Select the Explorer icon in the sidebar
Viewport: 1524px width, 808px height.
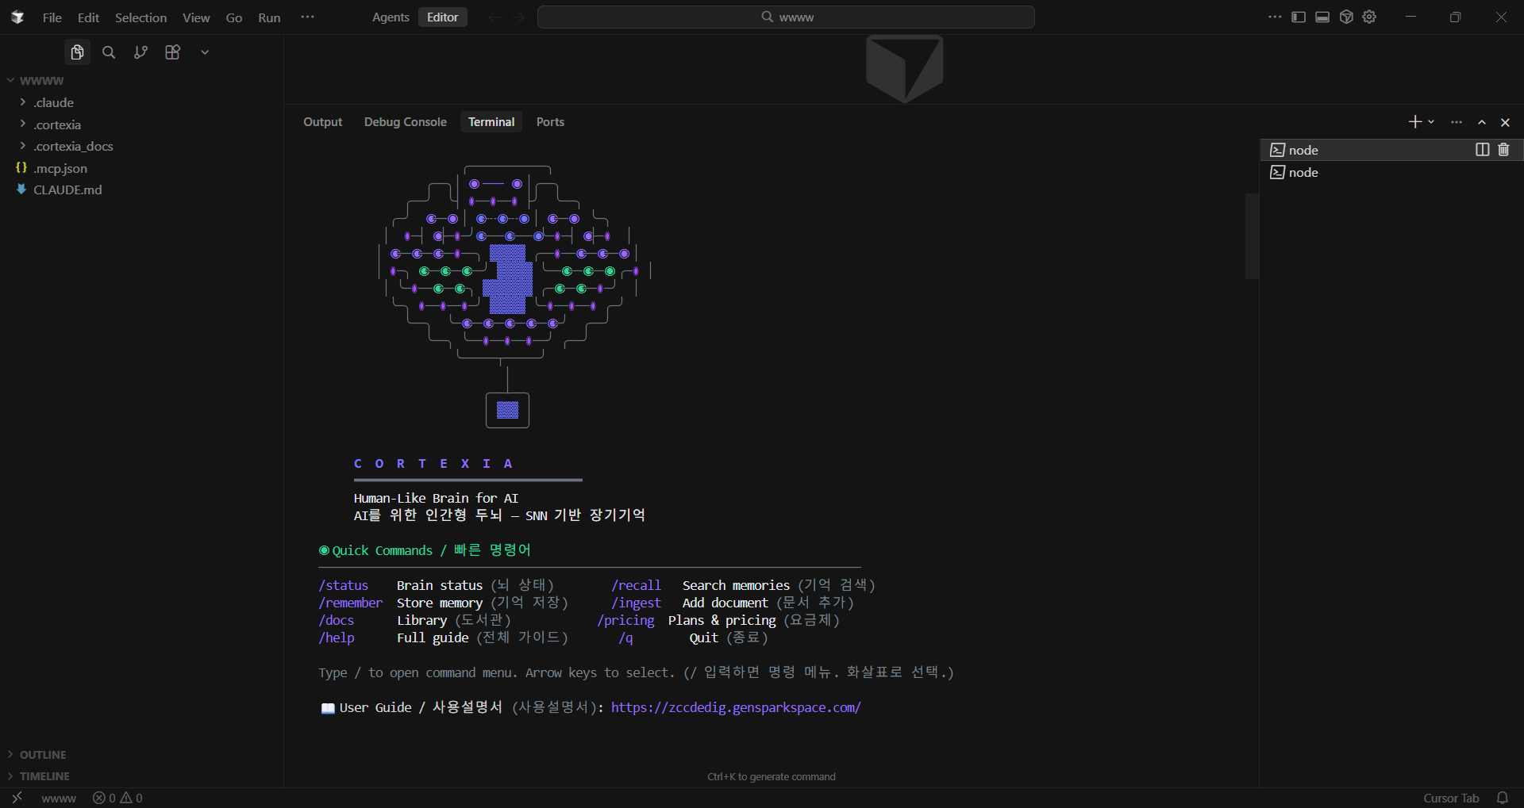click(x=77, y=52)
